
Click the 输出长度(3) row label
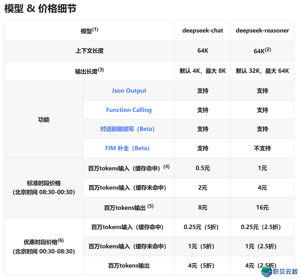[89, 71]
